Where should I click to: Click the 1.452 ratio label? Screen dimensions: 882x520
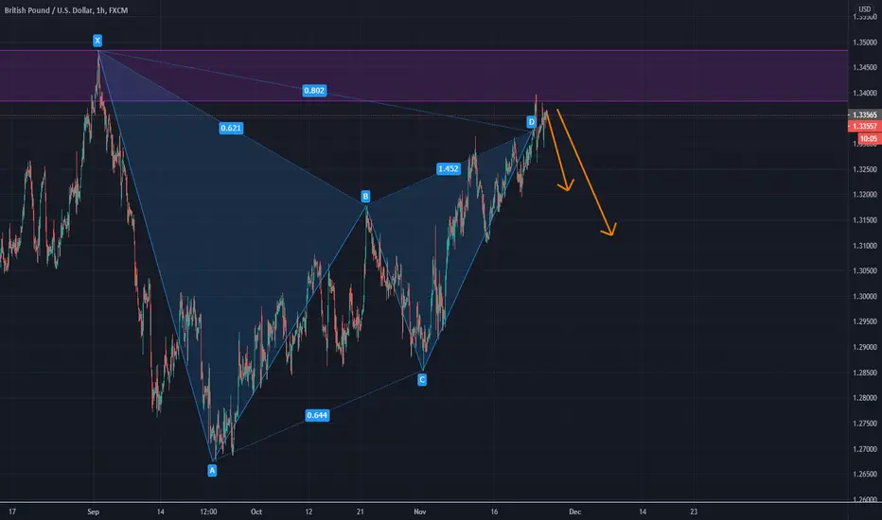coord(449,168)
